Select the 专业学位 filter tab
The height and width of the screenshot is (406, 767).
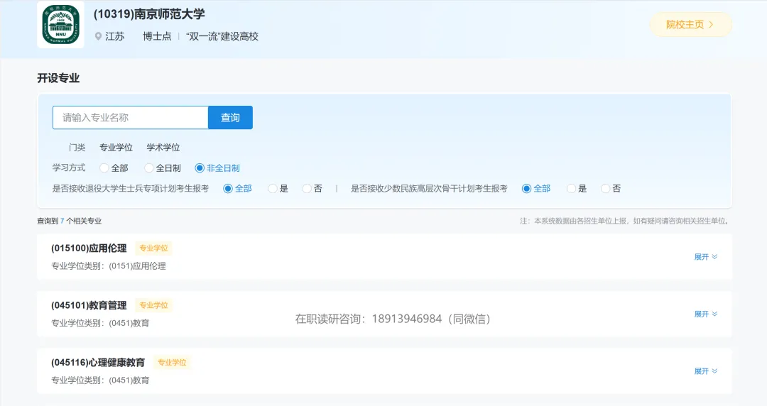click(x=116, y=147)
